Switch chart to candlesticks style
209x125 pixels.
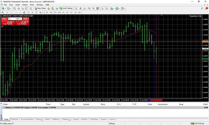[81, 8]
